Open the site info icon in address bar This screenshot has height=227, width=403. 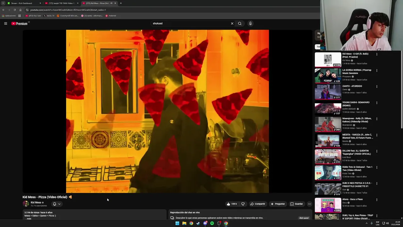pyautogui.click(x=27, y=10)
